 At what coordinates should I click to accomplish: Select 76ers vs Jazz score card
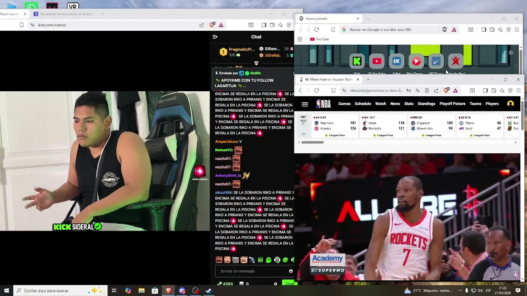coord(480,126)
